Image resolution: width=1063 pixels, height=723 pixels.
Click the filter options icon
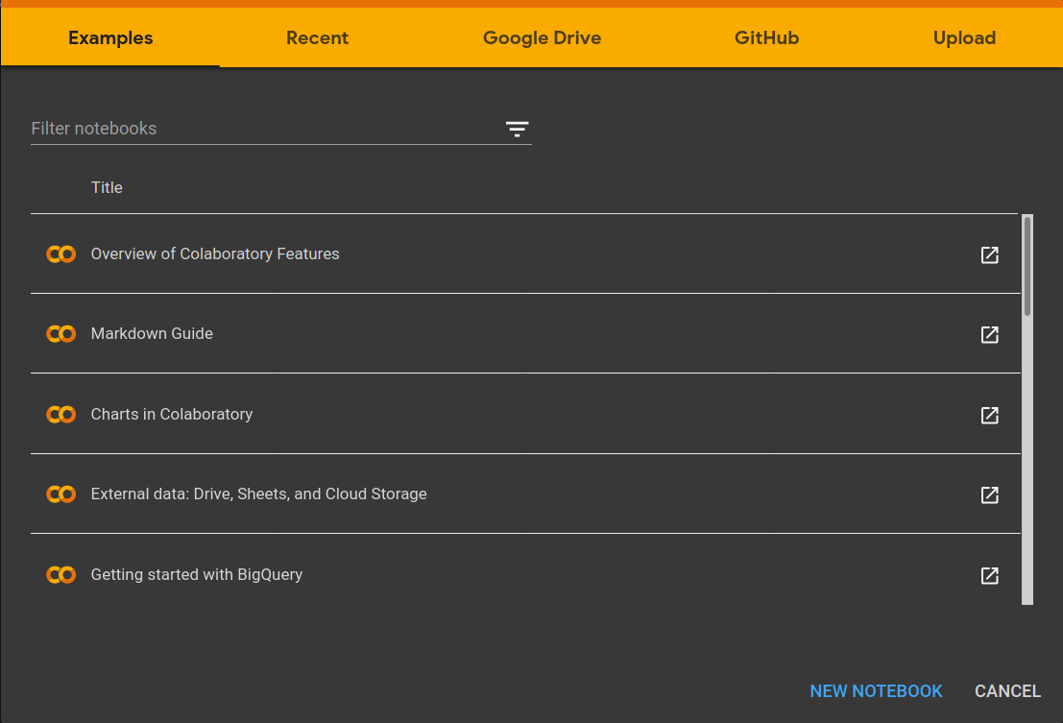point(517,129)
